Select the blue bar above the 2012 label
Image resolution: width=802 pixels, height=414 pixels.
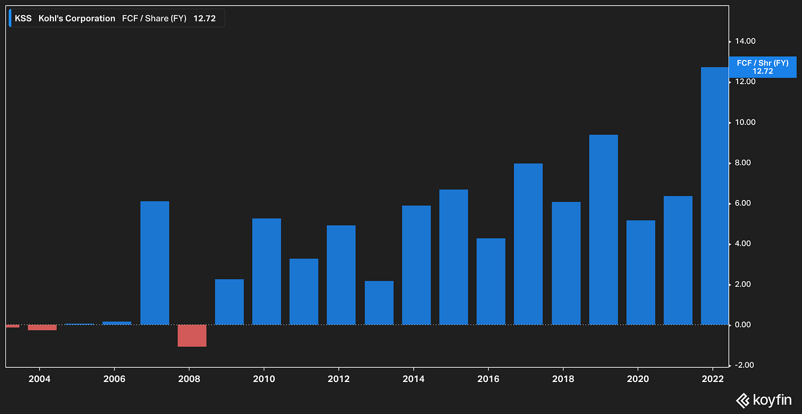coord(341,275)
